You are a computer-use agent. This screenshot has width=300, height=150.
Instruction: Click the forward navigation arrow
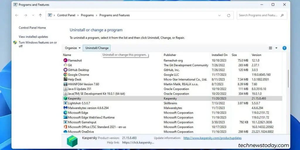tap(25, 15)
